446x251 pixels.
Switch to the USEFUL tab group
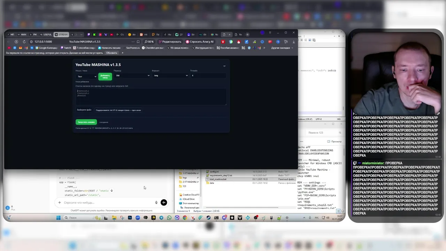[x=46, y=35]
